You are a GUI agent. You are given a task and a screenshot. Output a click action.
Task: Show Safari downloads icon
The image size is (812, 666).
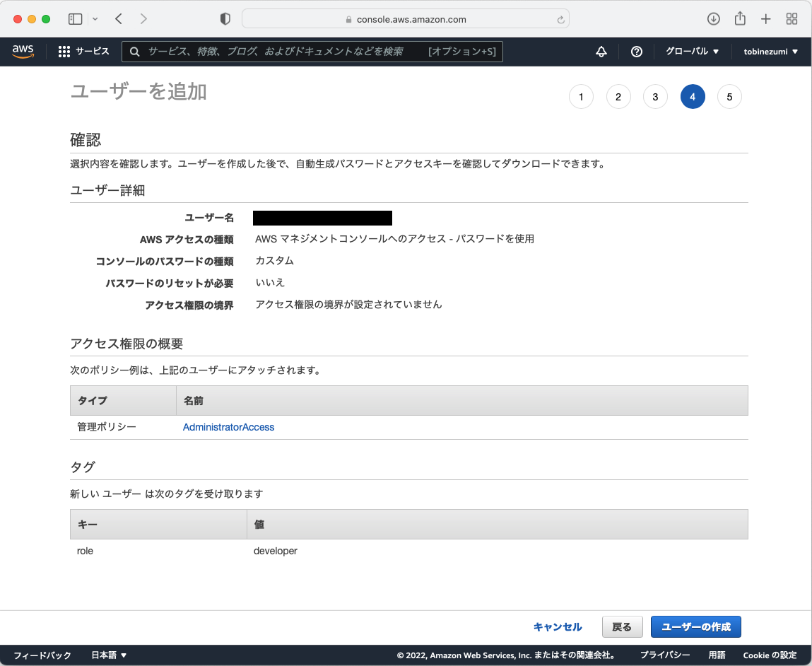pyautogui.click(x=714, y=19)
